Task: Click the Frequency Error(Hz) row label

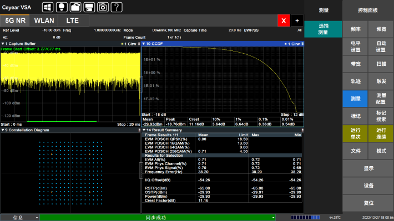Action: tap(164, 172)
